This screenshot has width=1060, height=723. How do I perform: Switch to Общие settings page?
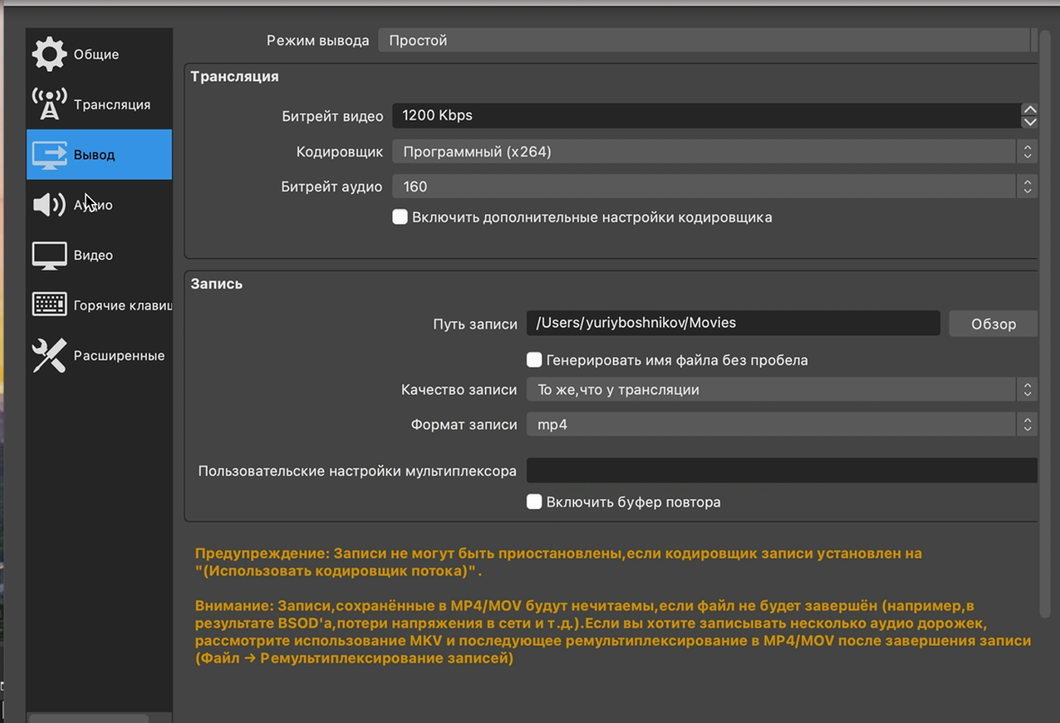pos(95,54)
